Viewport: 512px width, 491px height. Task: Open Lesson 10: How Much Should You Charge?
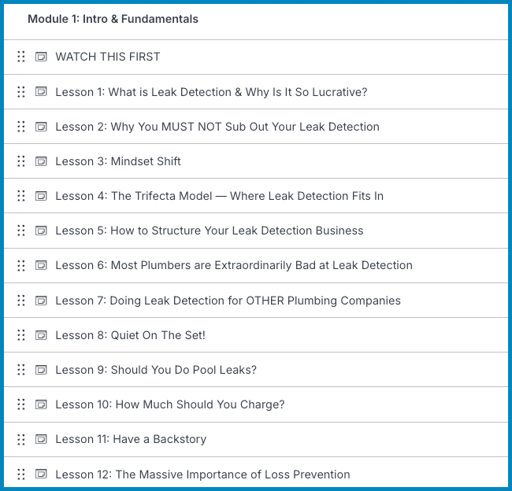(x=169, y=404)
